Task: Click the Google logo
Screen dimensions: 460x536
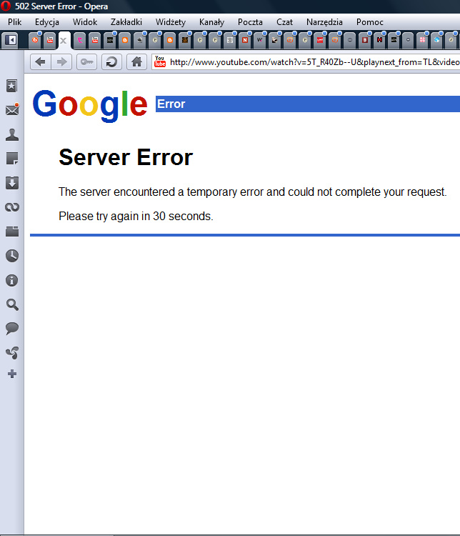Action: coord(90,105)
